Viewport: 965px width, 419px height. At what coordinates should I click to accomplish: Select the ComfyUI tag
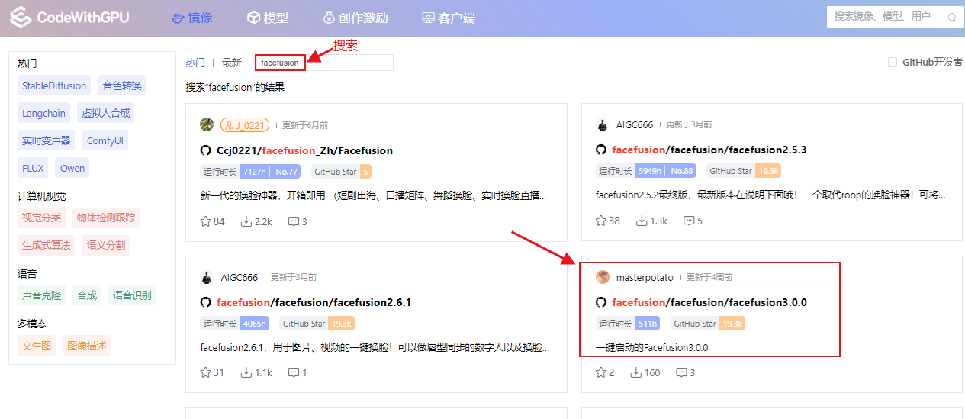coord(105,140)
